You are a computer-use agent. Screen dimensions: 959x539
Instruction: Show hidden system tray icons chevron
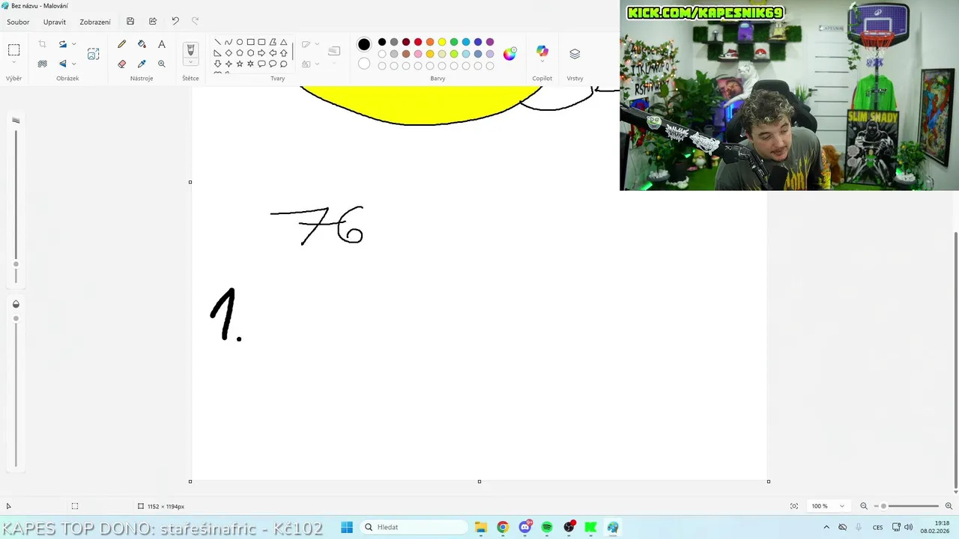[x=826, y=527]
